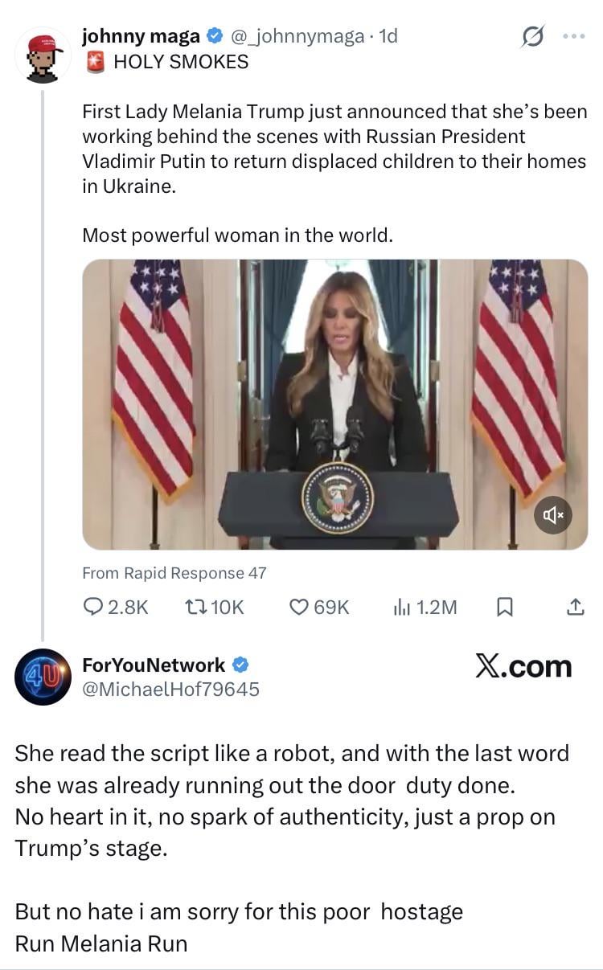Viewport: 603px width, 970px height.
Task: Click the johnny maga display name
Action: coord(141,36)
